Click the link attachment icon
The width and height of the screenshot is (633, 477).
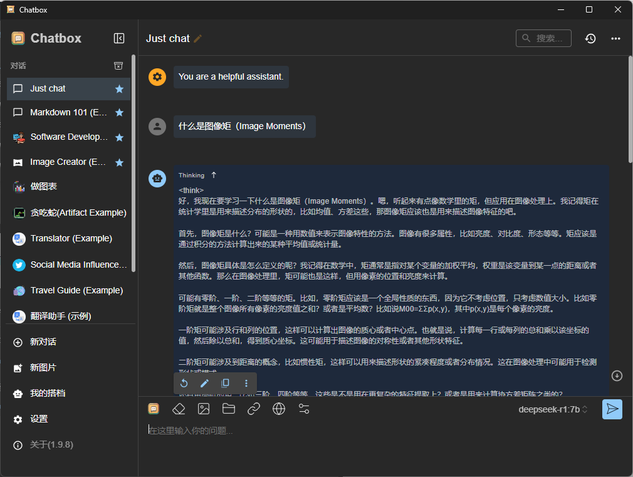click(x=254, y=409)
